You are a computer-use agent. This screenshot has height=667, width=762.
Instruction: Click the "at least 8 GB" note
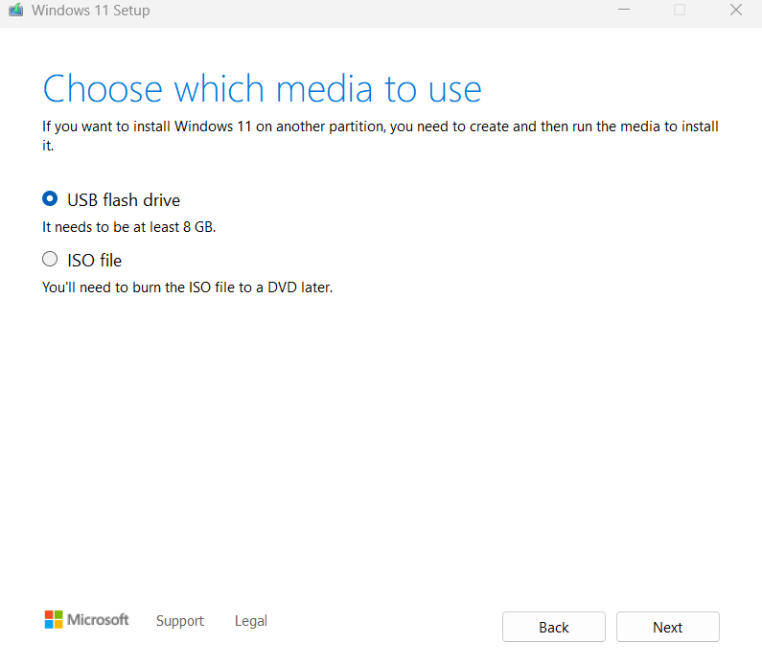(135, 227)
